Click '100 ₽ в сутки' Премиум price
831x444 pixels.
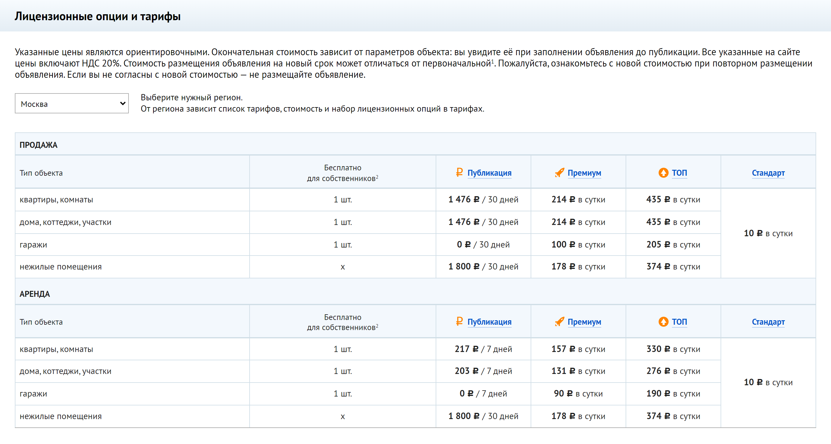click(x=578, y=245)
